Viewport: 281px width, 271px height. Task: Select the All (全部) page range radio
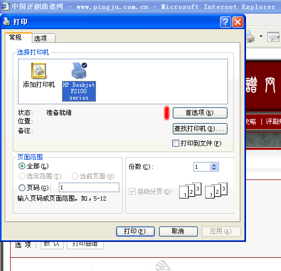[x=22, y=166]
